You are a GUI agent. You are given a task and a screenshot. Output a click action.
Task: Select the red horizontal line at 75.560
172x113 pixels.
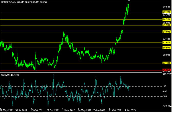(x=81, y=70)
